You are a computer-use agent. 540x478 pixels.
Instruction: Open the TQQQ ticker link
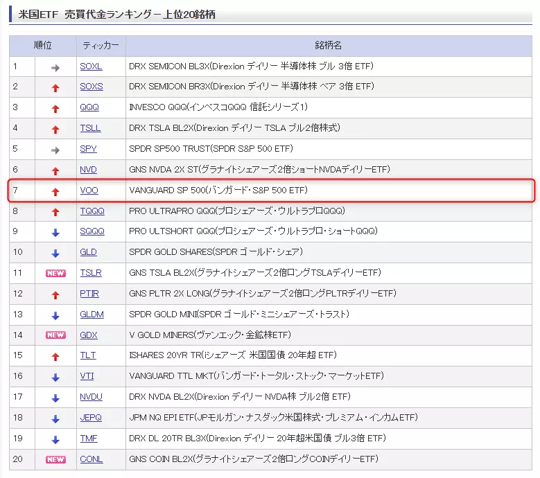[92, 211]
